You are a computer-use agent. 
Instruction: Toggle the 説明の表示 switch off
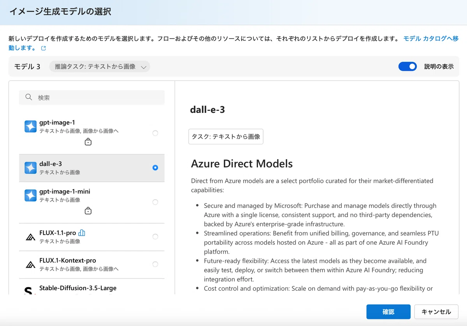tap(407, 67)
